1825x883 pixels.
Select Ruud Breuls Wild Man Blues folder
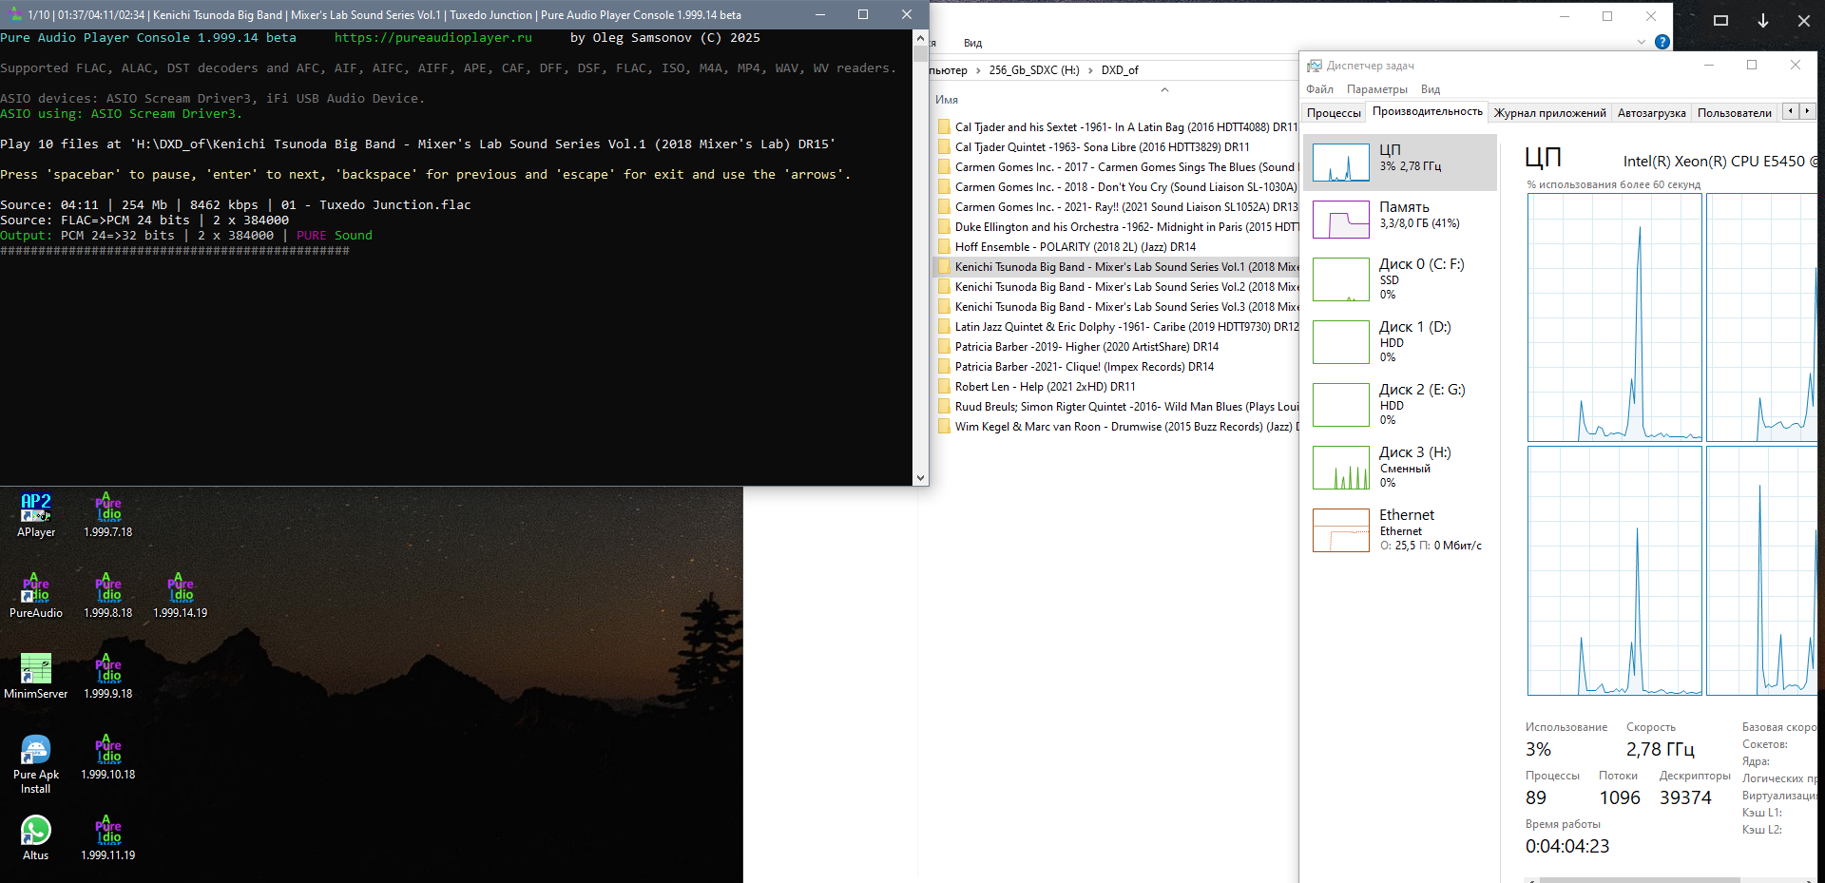click(1116, 407)
